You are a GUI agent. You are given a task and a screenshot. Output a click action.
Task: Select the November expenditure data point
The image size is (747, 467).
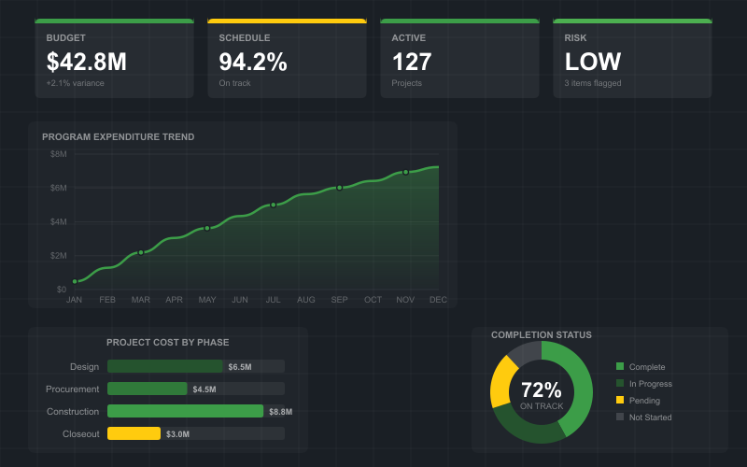406,172
